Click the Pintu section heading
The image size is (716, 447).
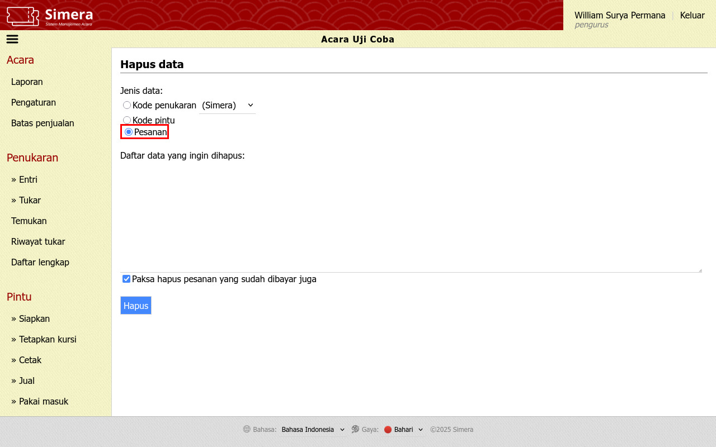(x=19, y=297)
